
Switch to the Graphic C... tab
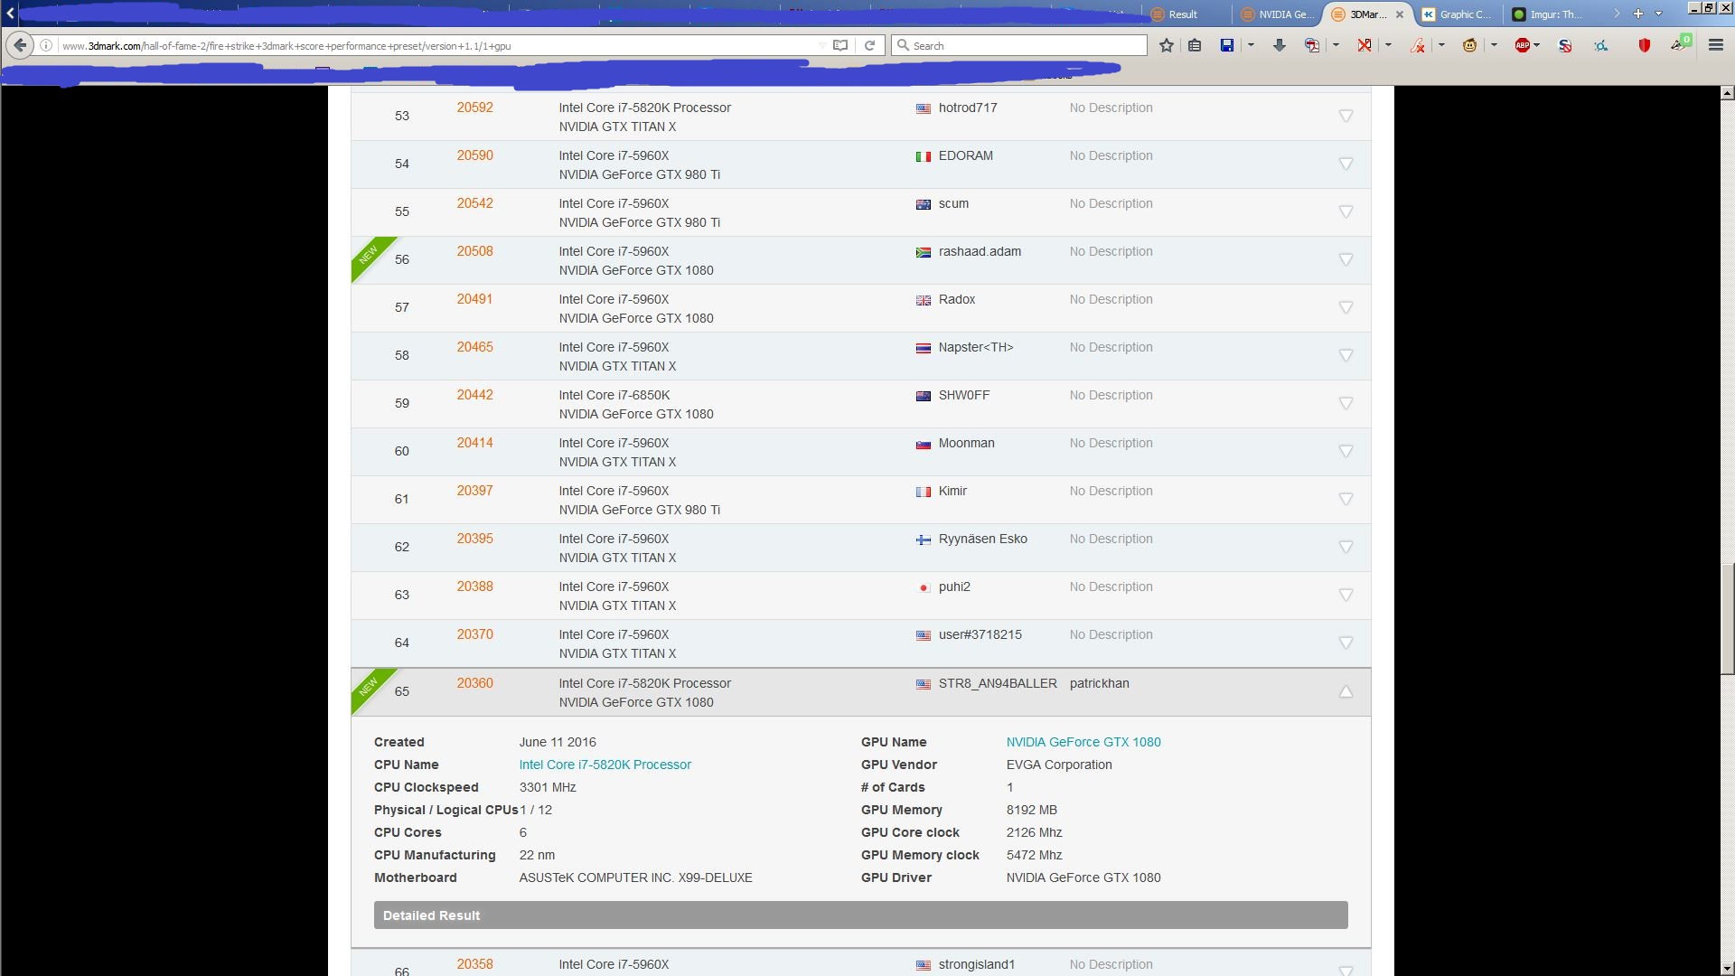tap(1458, 14)
